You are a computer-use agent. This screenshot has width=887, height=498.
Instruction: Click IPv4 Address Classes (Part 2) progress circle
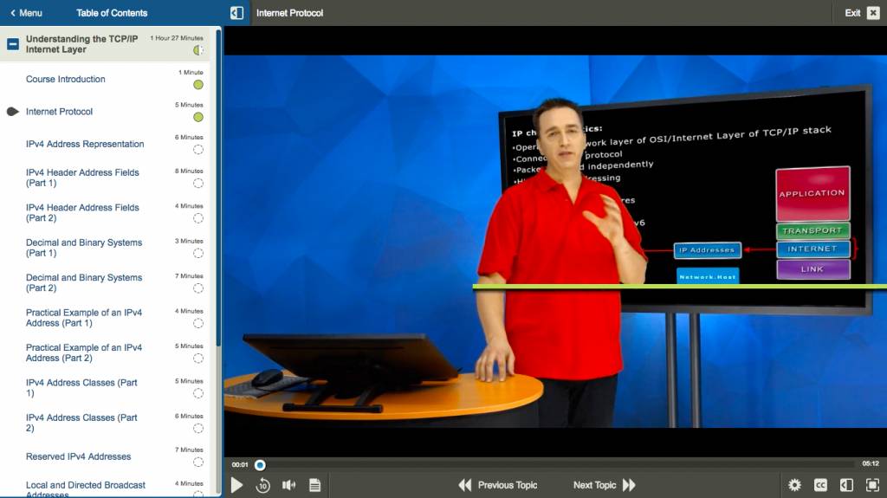198,429
